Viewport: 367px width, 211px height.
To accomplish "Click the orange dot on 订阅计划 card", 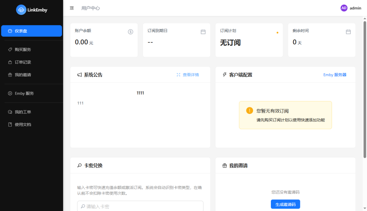I will pyautogui.click(x=277, y=33).
